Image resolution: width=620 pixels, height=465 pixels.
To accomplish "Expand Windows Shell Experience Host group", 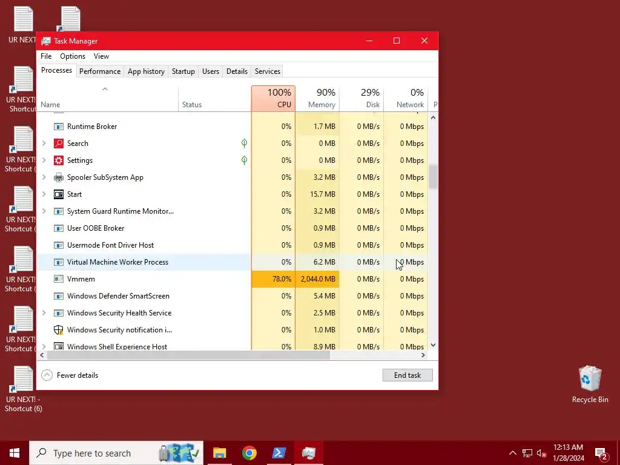I will click(x=44, y=347).
